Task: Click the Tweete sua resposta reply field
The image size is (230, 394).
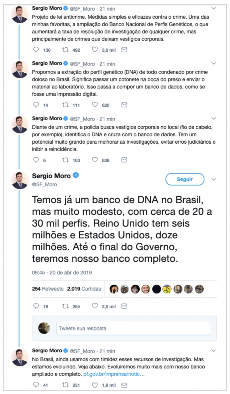Action: (133, 328)
